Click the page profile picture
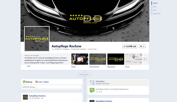The image size is (177, 102). pos(37,39)
